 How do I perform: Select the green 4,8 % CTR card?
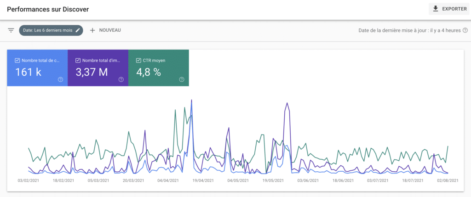coord(159,68)
